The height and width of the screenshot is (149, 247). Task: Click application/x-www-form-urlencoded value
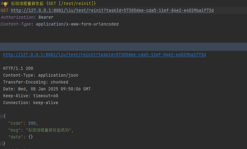77,24
